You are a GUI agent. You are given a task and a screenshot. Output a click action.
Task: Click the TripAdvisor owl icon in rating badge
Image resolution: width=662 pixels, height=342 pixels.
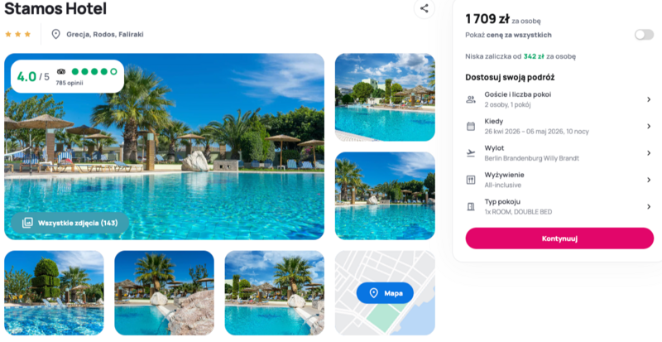pyautogui.click(x=61, y=72)
